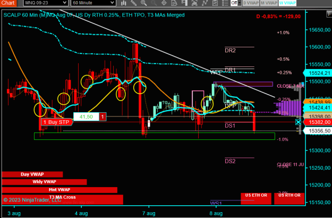The width and height of the screenshot is (332, 218).
Task: Open the strategies icon
Action: coord(215,3)
